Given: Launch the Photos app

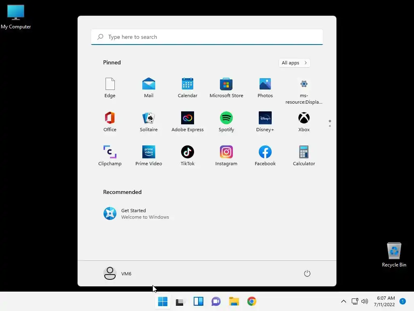Looking at the screenshot, I should pyautogui.click(x=265, y=88).
